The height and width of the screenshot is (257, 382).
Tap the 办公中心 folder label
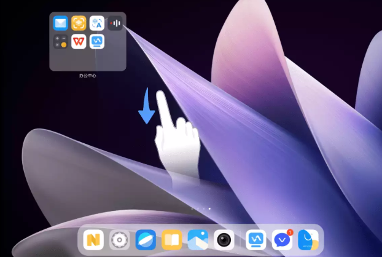point(88,76)
